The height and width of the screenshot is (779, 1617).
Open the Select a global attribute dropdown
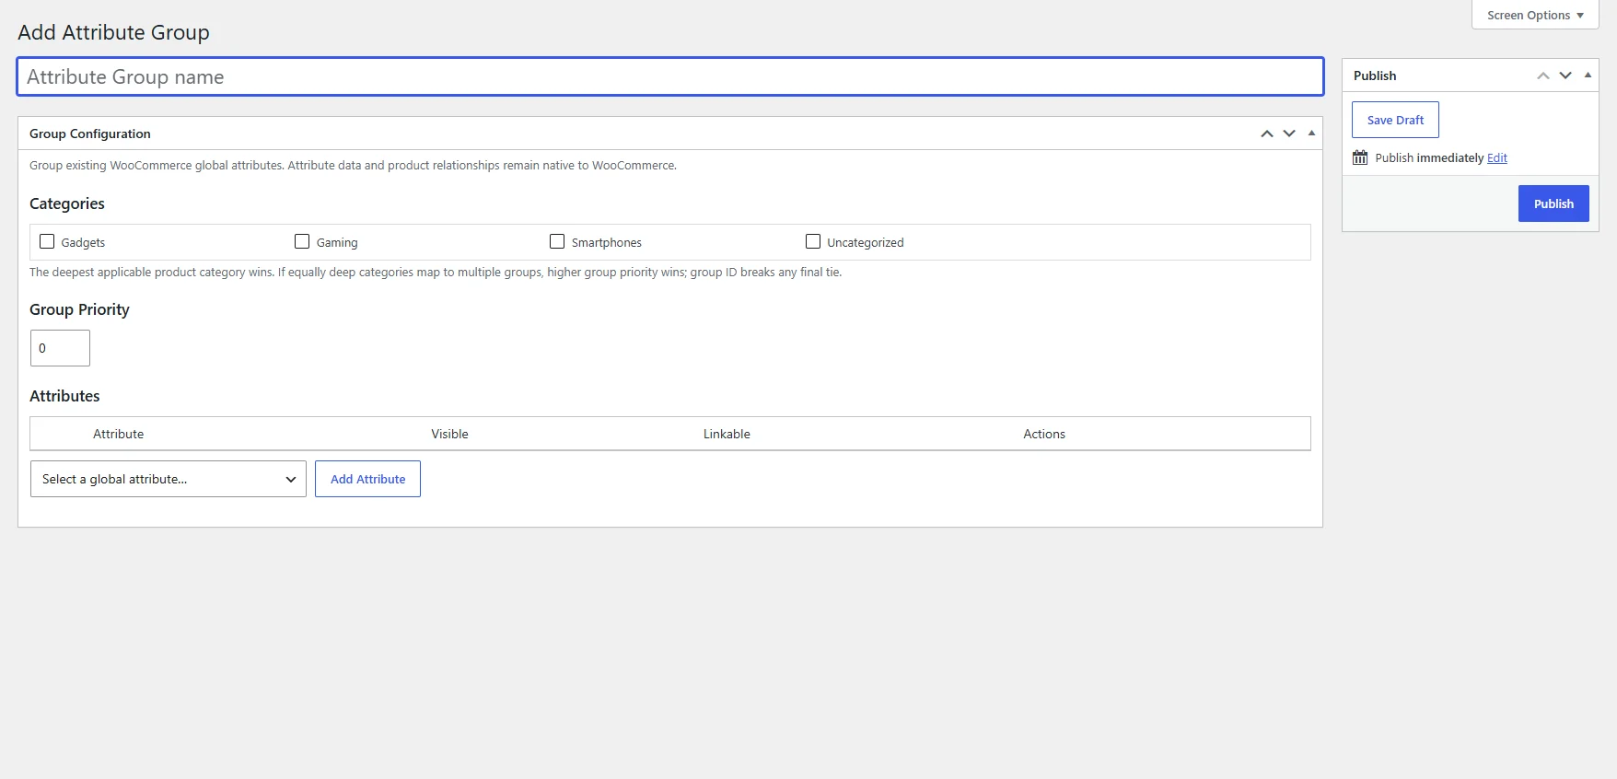(169, 479)
